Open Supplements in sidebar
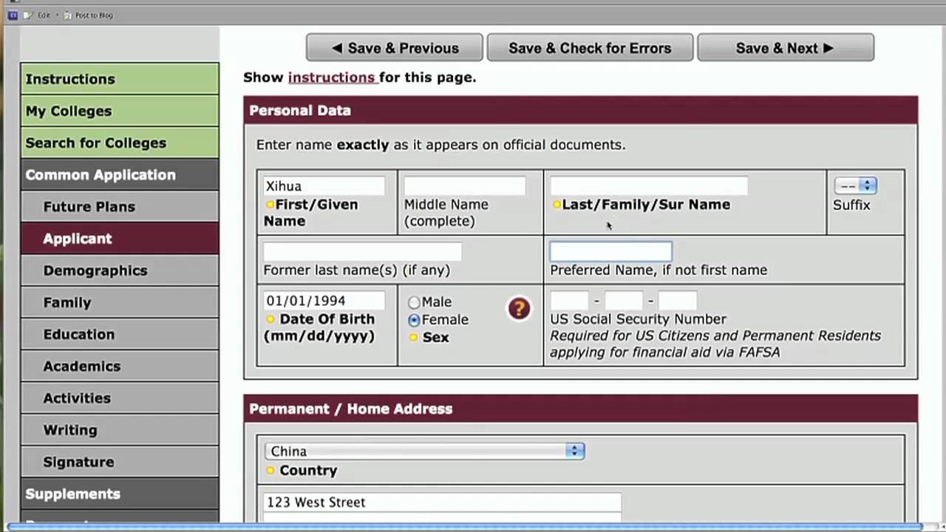 (120, 494)
